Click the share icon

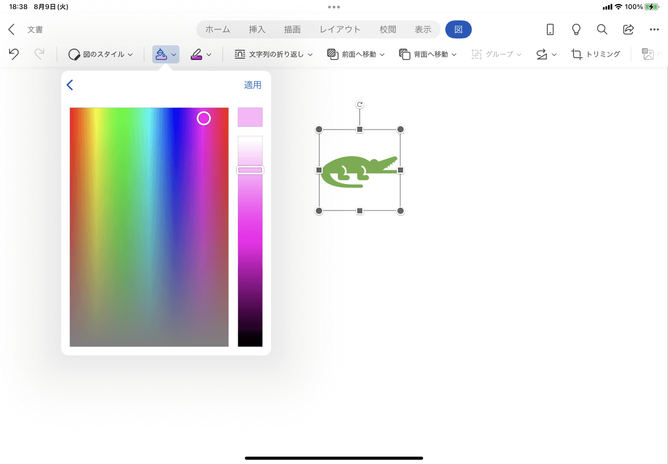[628, 29]
